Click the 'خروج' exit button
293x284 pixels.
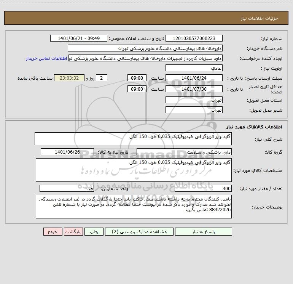click(53, 231)
